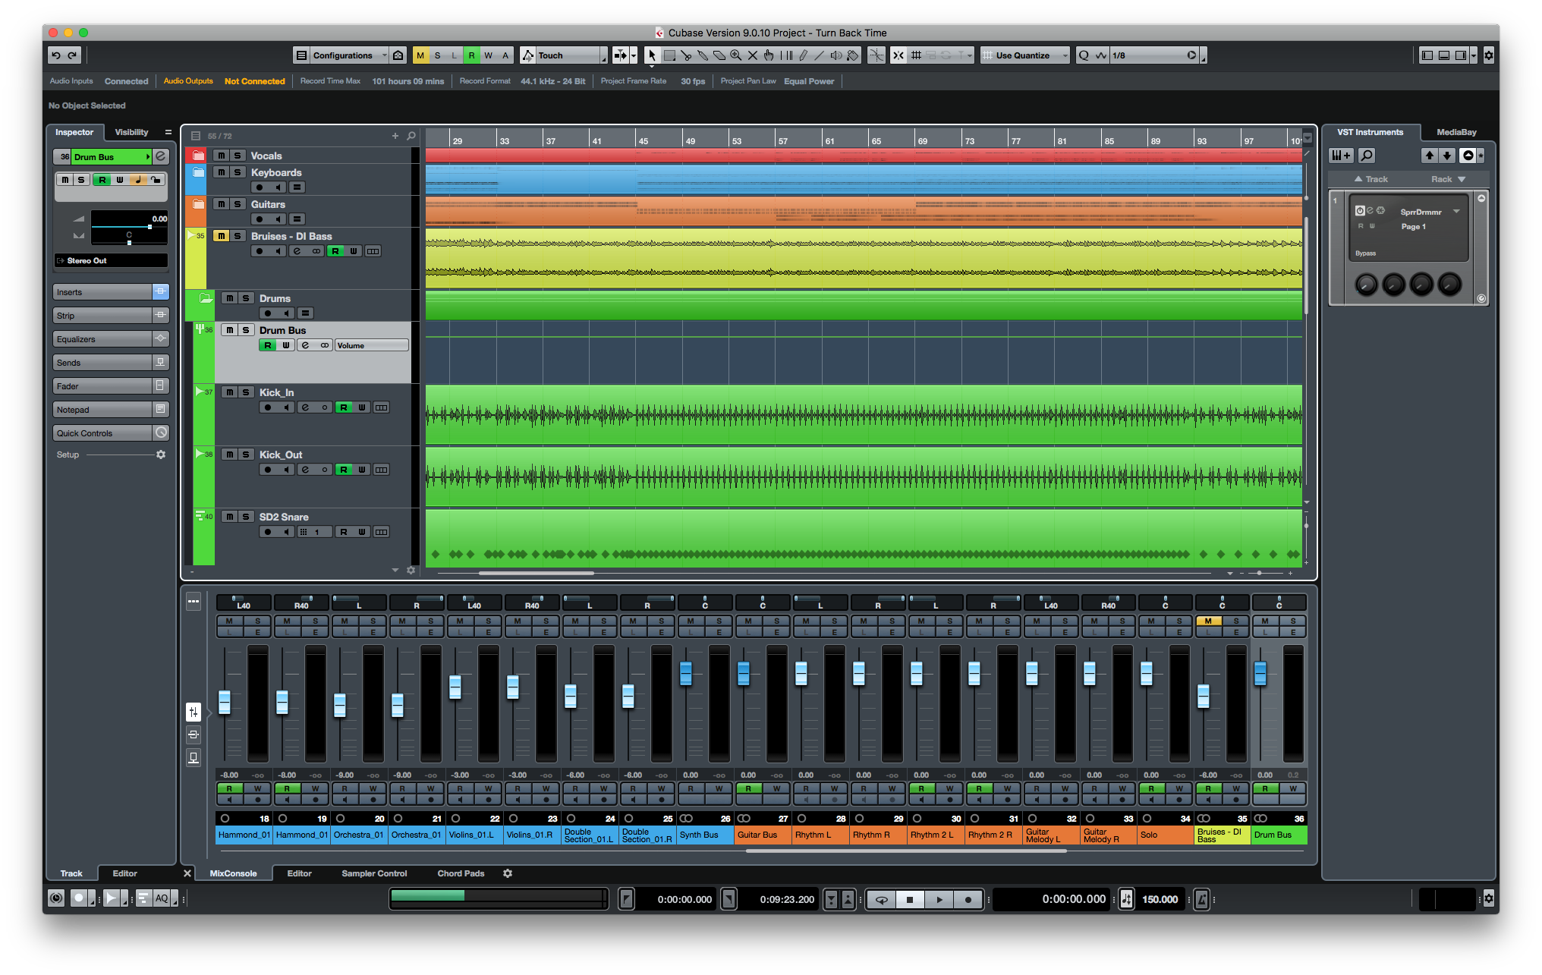This screenshot has width=1542, height=975.
Task: Mute the Vocals folder track
Action: pyautogui.click(x=221, y=156)
